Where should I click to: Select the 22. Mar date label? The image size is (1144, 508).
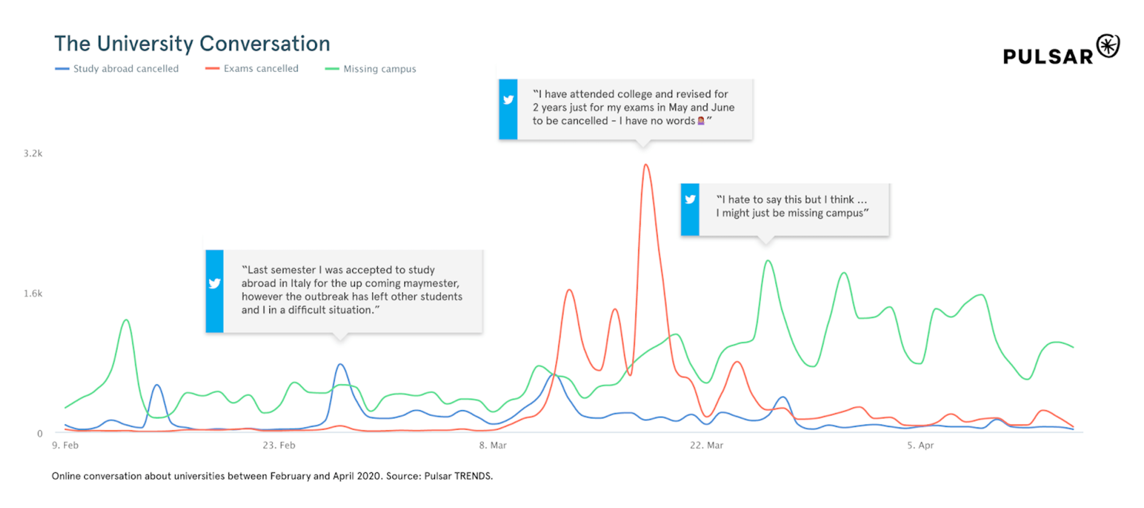707,445
